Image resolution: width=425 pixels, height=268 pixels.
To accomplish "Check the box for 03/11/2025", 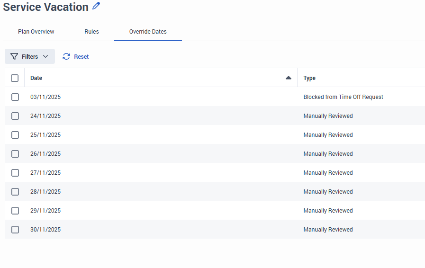I will click(15, 97).
